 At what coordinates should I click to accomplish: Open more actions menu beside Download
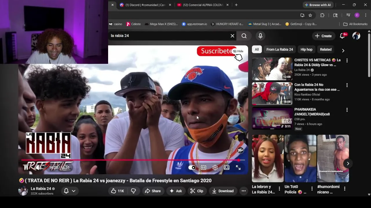point(243,191)
